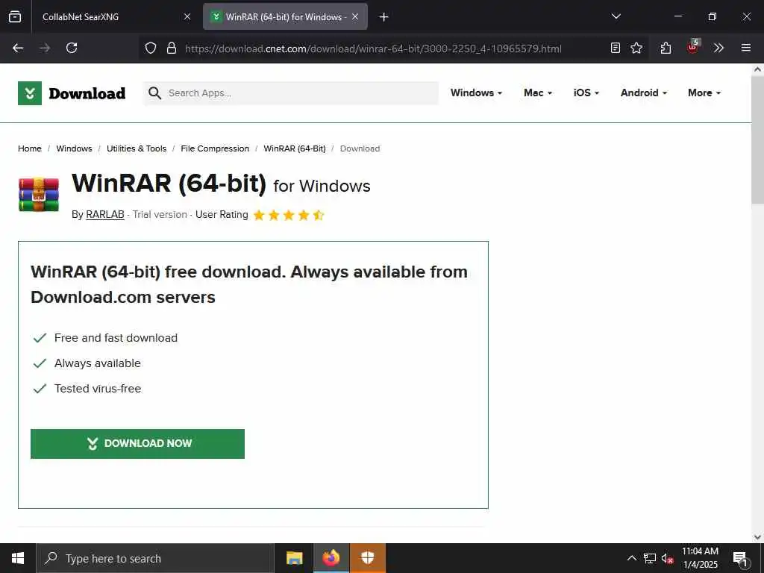
Task: Go back with the browser back arrow
Action: [18, 48]
